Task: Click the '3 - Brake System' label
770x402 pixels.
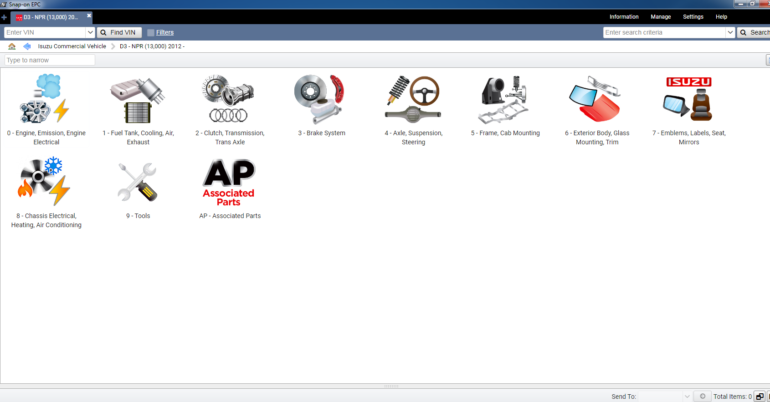Action: point(322,133)
